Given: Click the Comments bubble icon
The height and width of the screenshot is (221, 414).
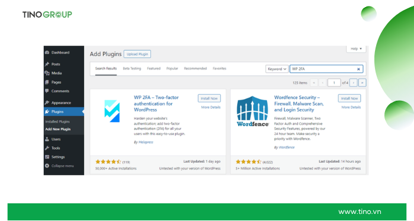Looking at the screenshot, I should [x=47, y=91].
